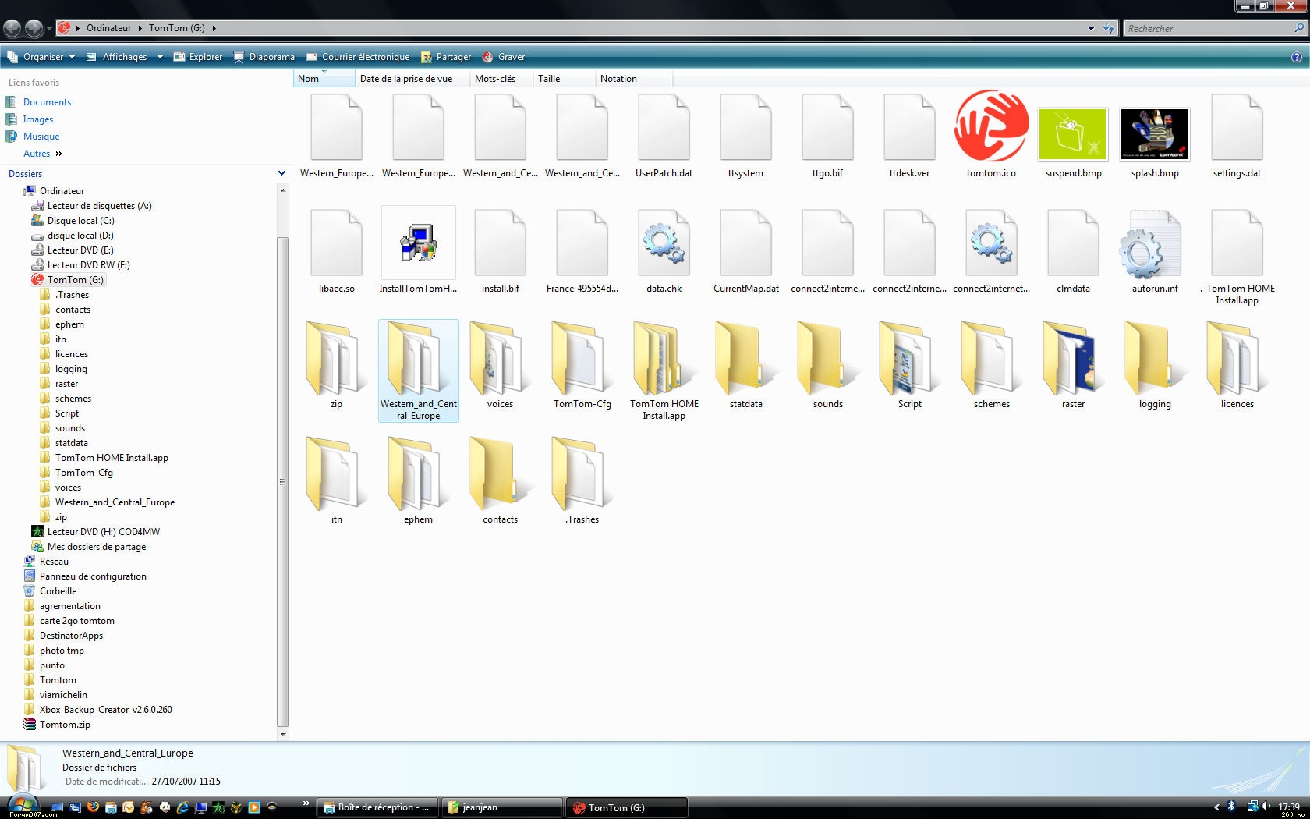
Task: Click the Help question mark icon
Action: pyautogui.click(x=1297, y=57)
